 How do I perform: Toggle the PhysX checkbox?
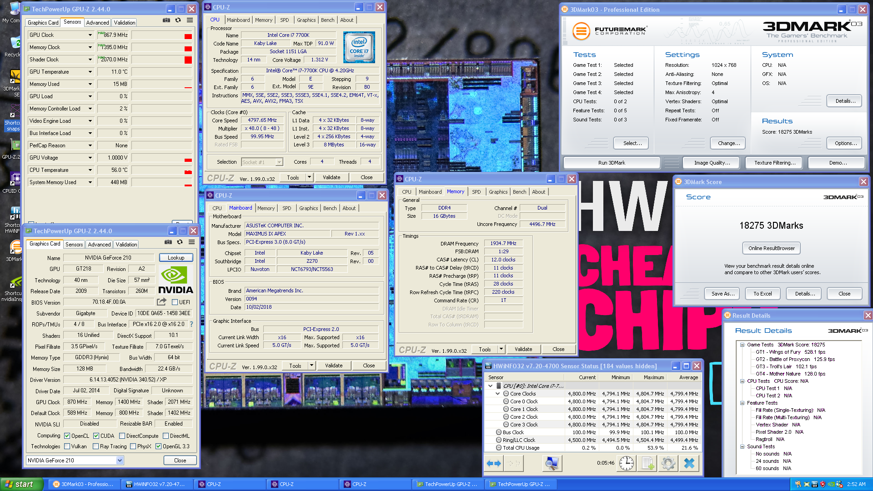[x=133, y=446]
